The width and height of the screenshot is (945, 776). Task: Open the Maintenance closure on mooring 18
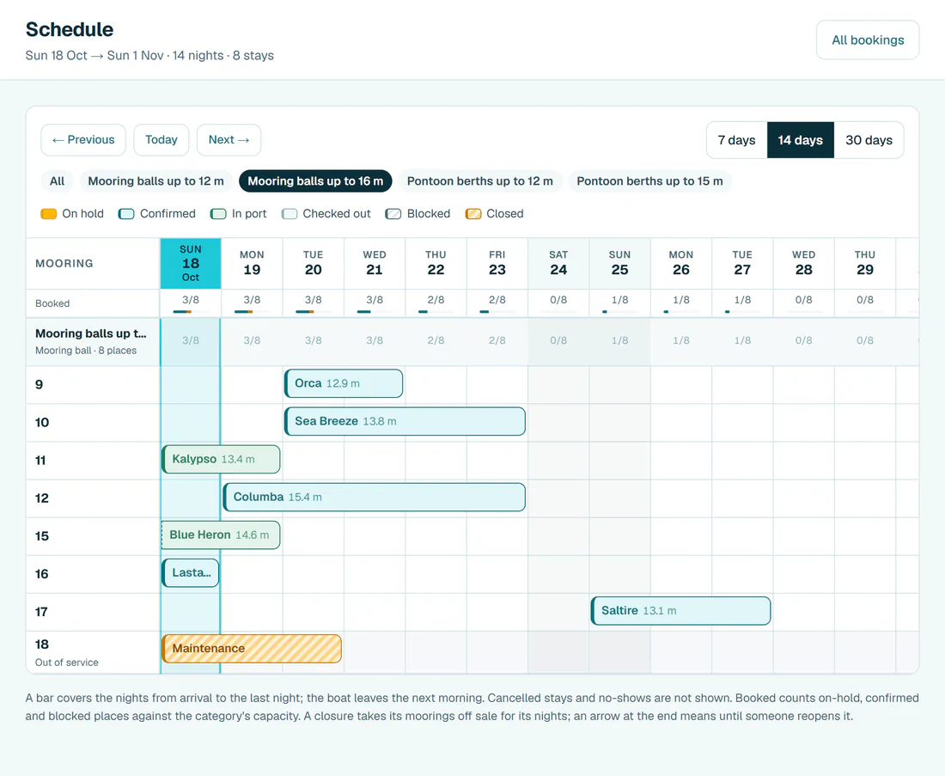coord(252,649)
